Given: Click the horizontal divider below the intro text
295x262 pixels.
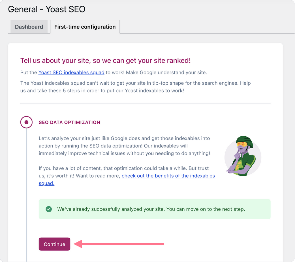Looking at the screenshot, I should [x=145, y=104].
